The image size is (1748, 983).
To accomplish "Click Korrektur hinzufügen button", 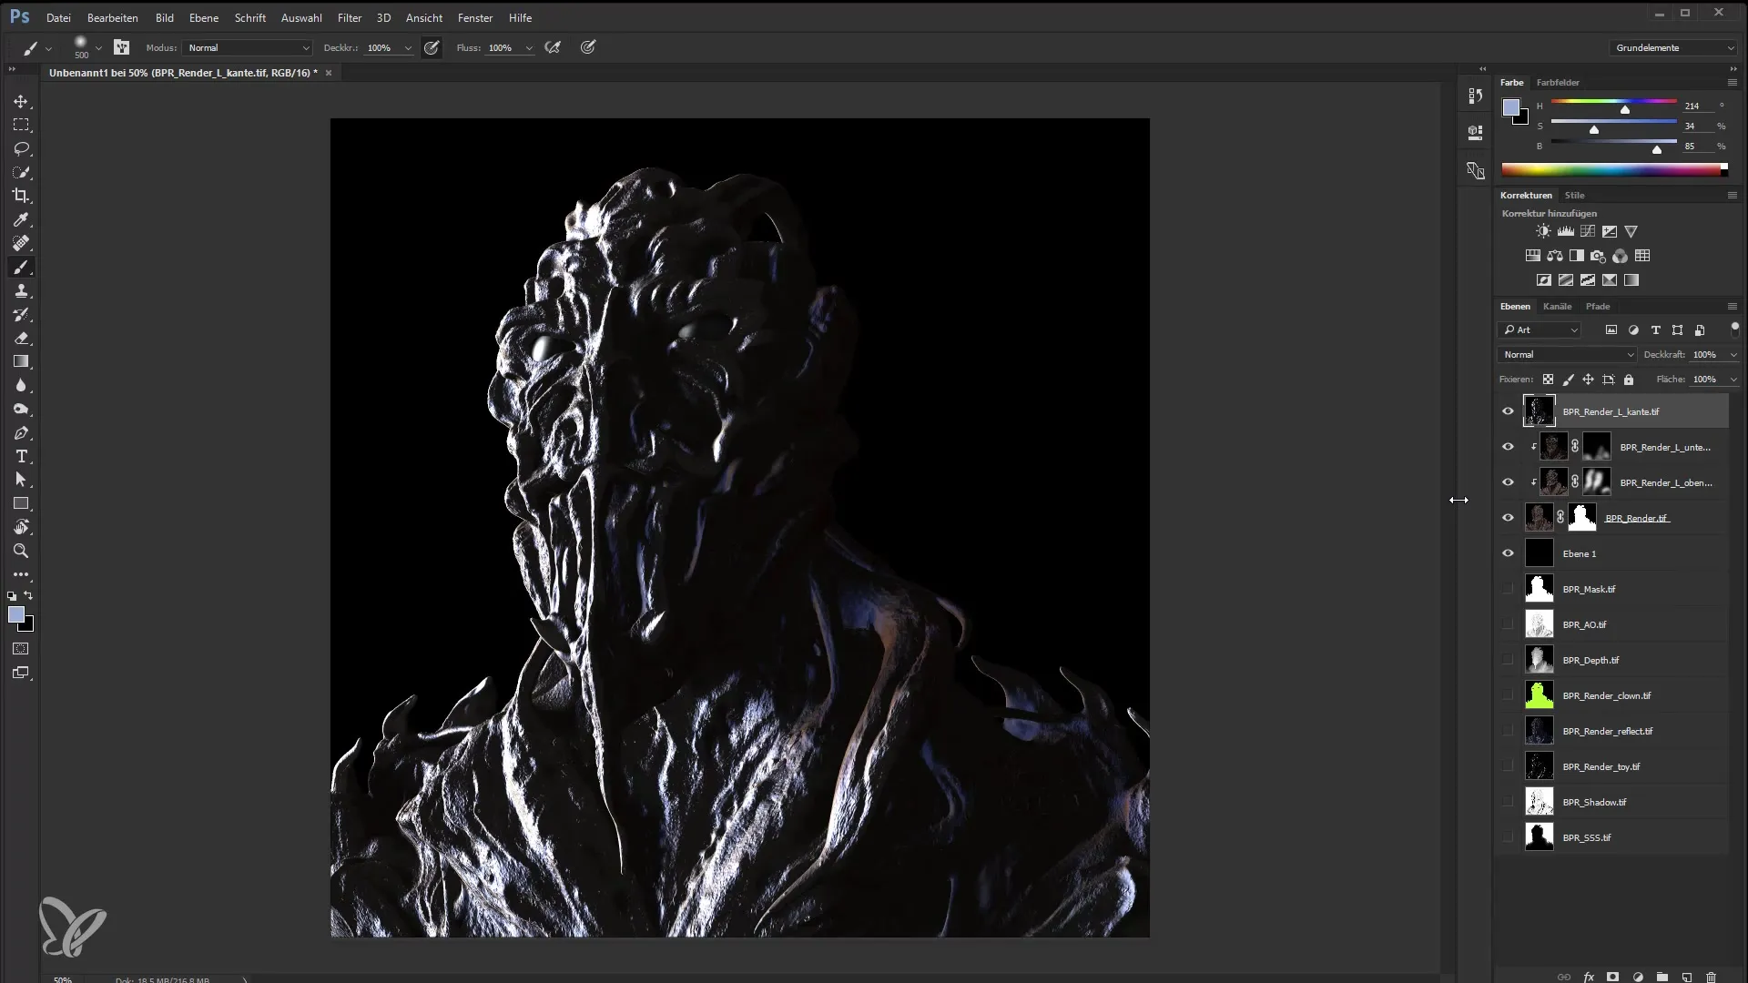I will pos(1549,212).
